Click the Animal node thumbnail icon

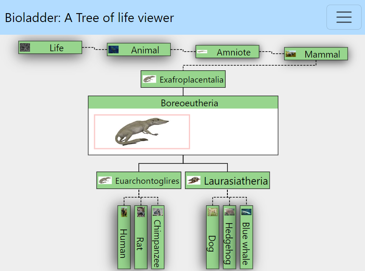(x=113, y=50)
